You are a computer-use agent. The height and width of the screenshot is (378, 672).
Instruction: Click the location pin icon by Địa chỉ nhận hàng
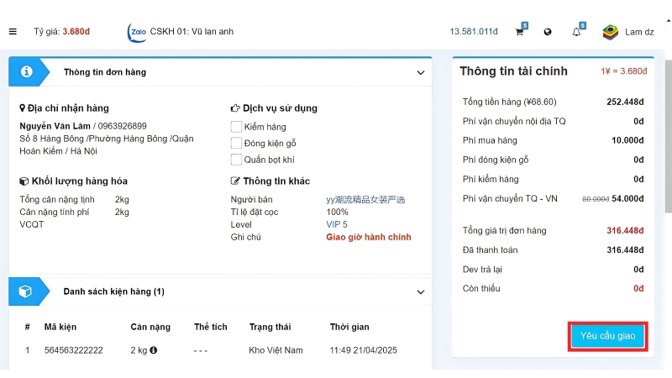pos(23,108)
